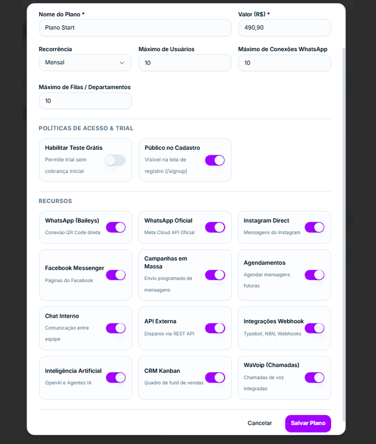Turn off WhatsApp Oficial toggle
Screen dimensions: 376x444
coord(215,227)
